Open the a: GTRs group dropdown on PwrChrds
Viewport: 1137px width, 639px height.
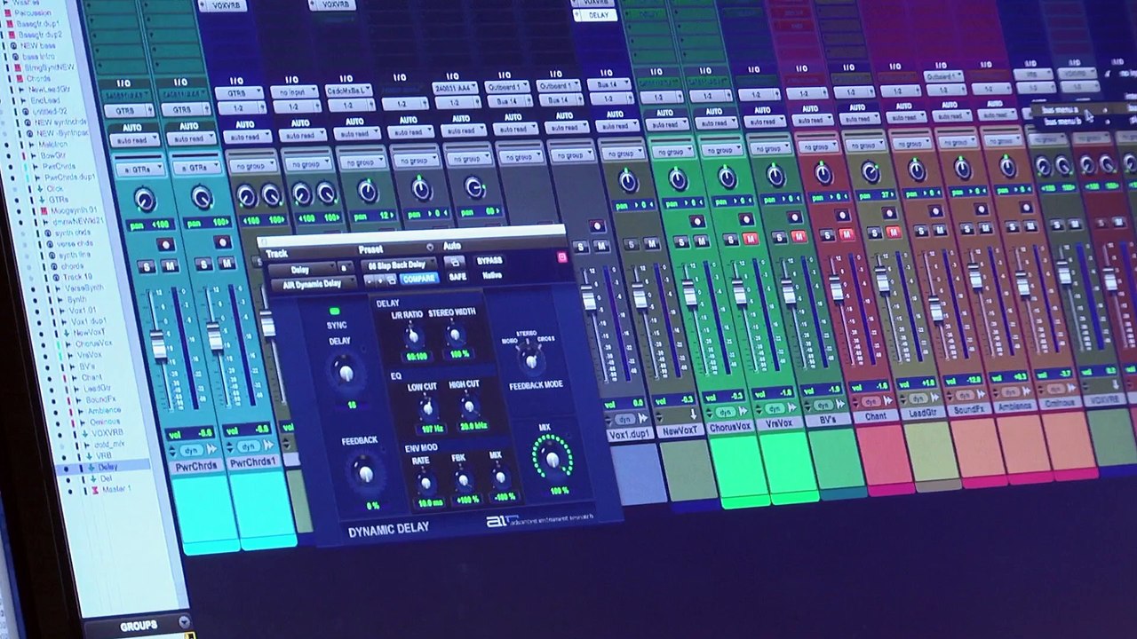(140, 169)
